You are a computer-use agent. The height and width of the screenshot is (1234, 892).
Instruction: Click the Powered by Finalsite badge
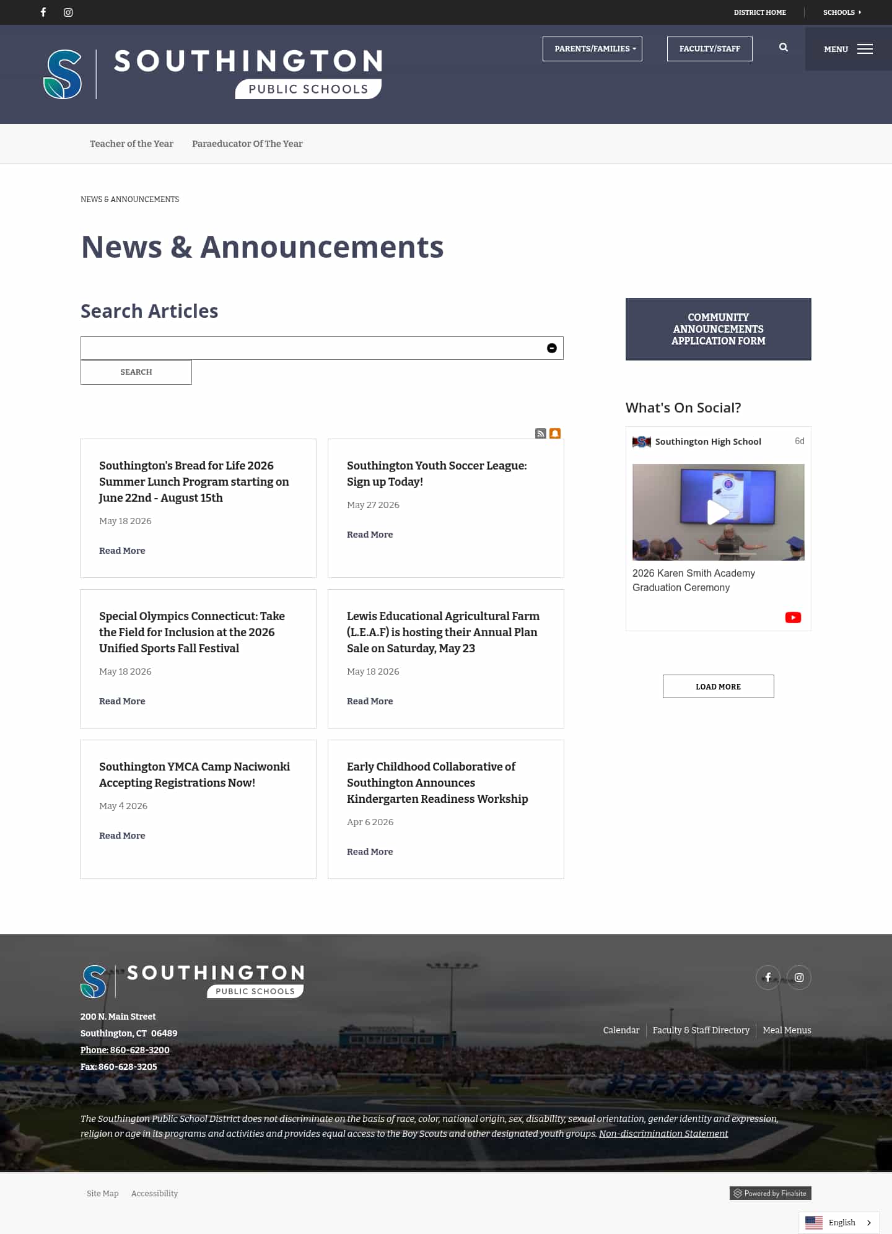pyautogui.click(x=771, y=1193)
